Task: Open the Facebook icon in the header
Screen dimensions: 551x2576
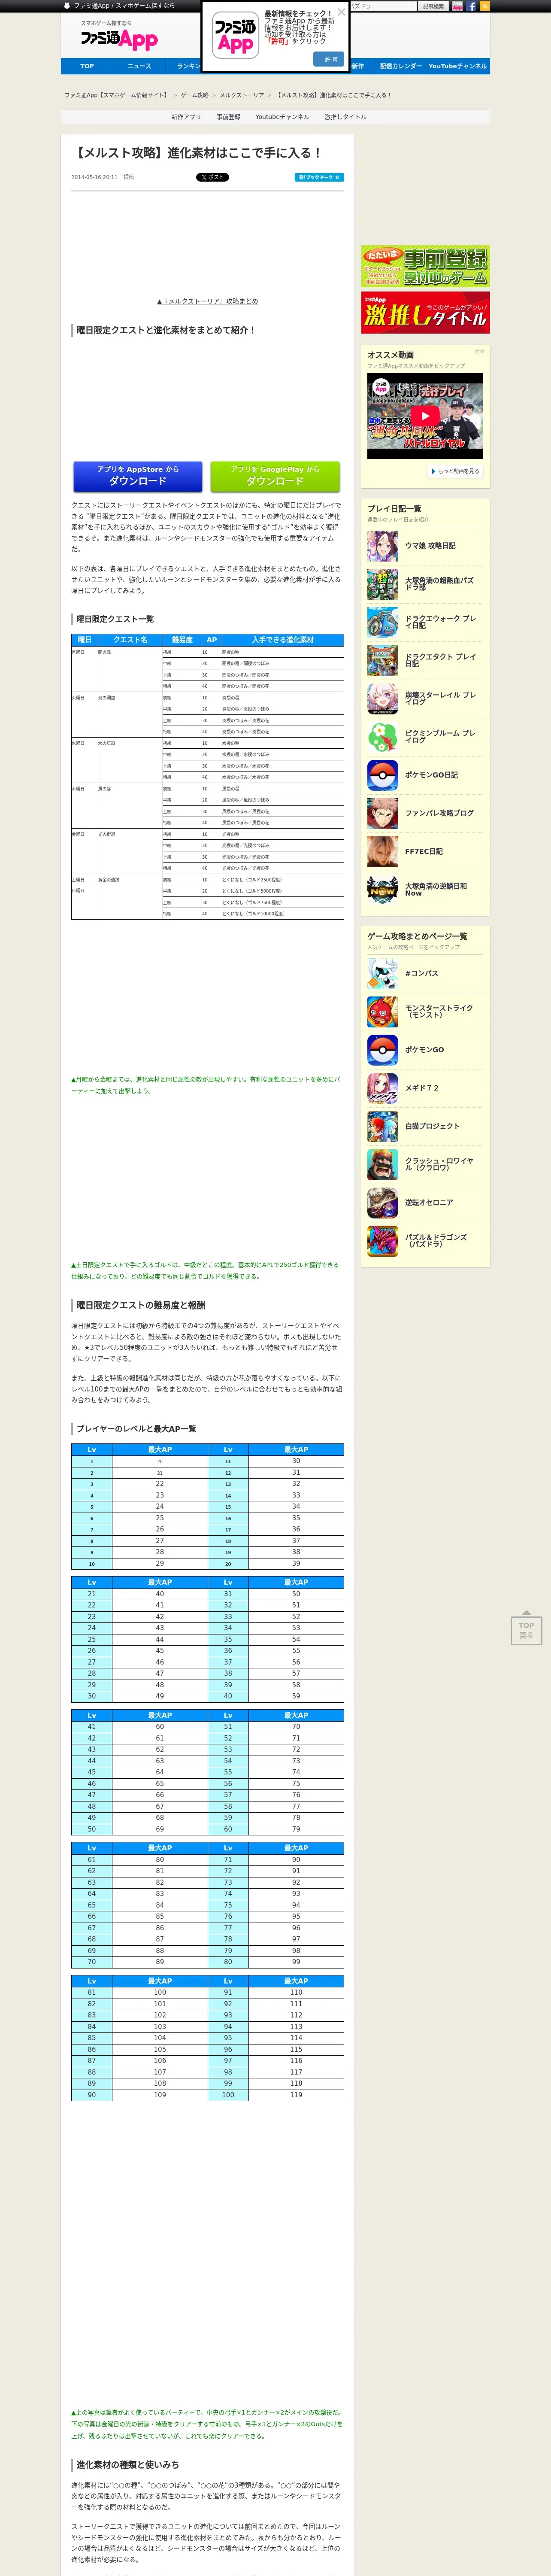Action: pos(471,6)
